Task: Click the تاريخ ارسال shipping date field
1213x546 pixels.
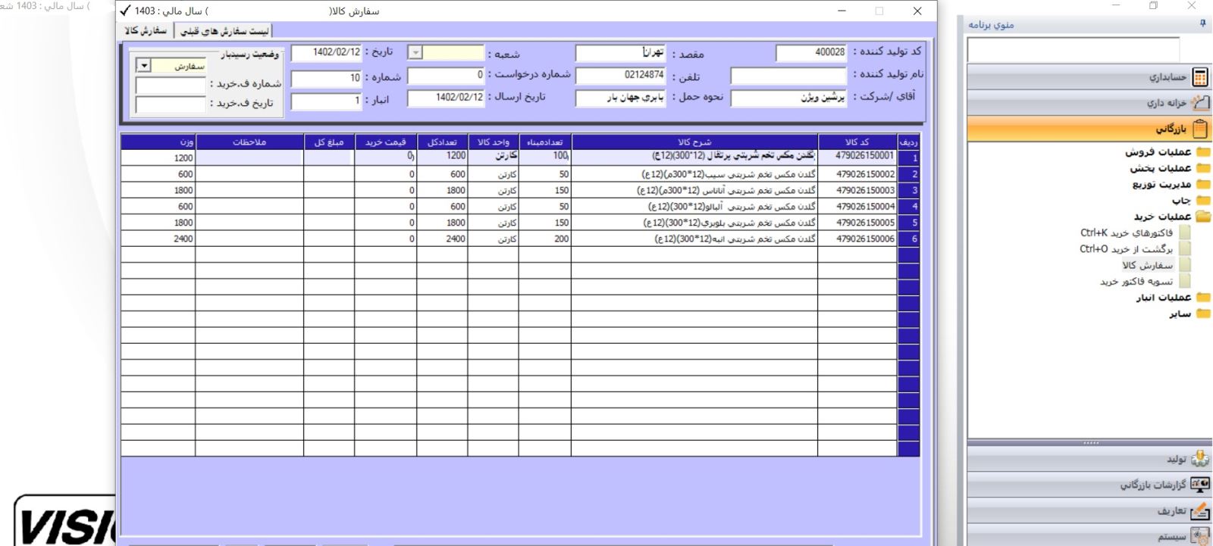Action: point(446,98)
